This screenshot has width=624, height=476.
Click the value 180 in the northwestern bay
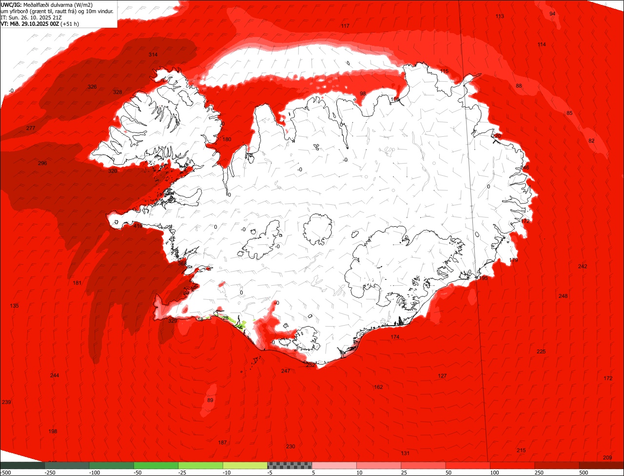point(227,139)
